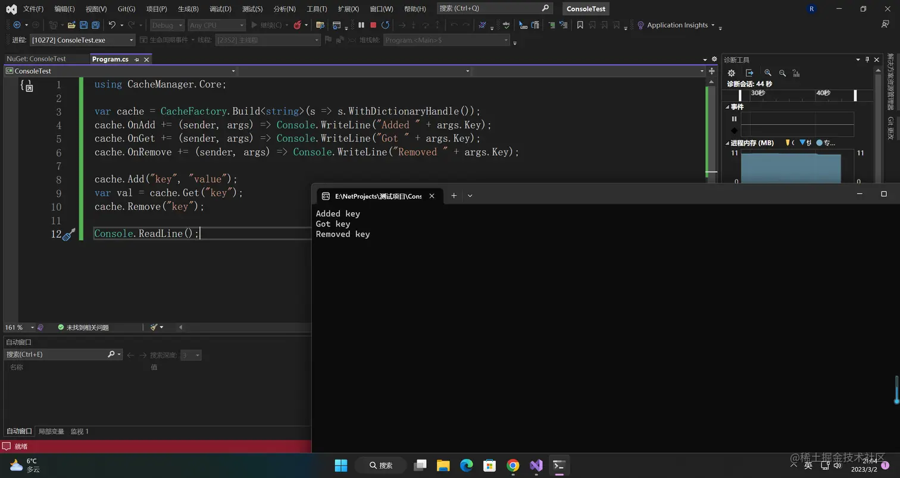Open the thread selection dropdown

tap(268, 40)
